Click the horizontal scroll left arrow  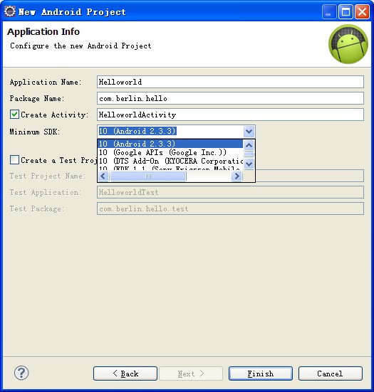pos(103,176)
